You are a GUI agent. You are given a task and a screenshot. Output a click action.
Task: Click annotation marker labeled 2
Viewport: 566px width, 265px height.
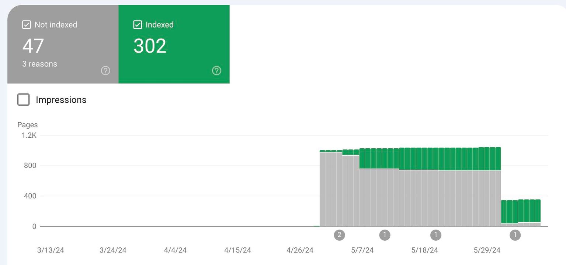339,235
